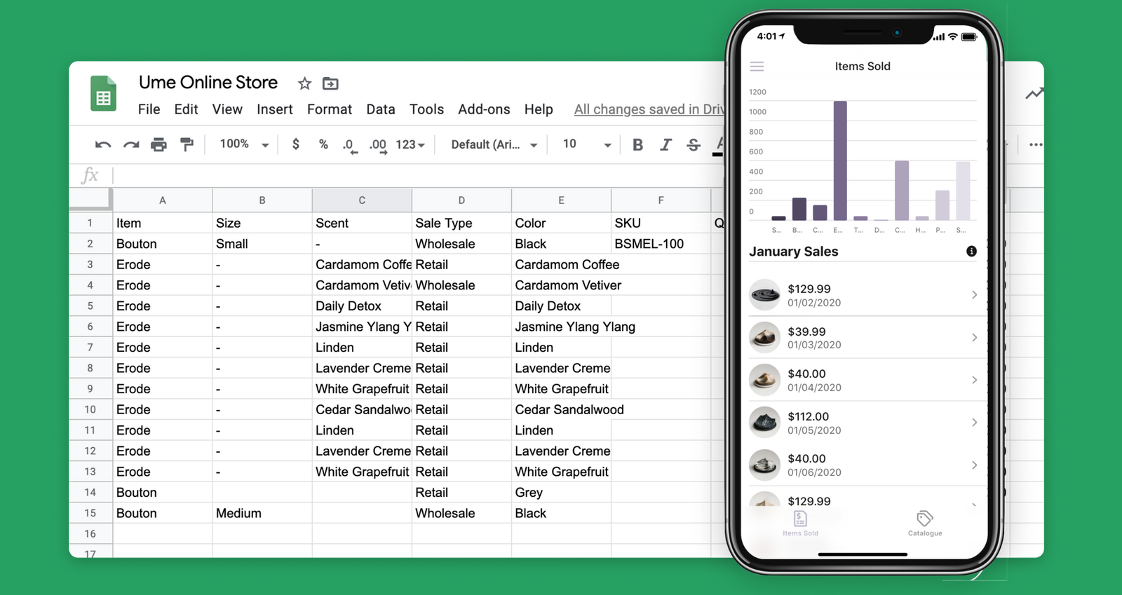Open the Insert menu
Viewport: 1122px width, 595px height.
point(275,109)
